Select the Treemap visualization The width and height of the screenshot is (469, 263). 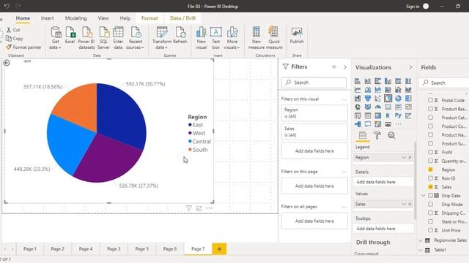408,99
